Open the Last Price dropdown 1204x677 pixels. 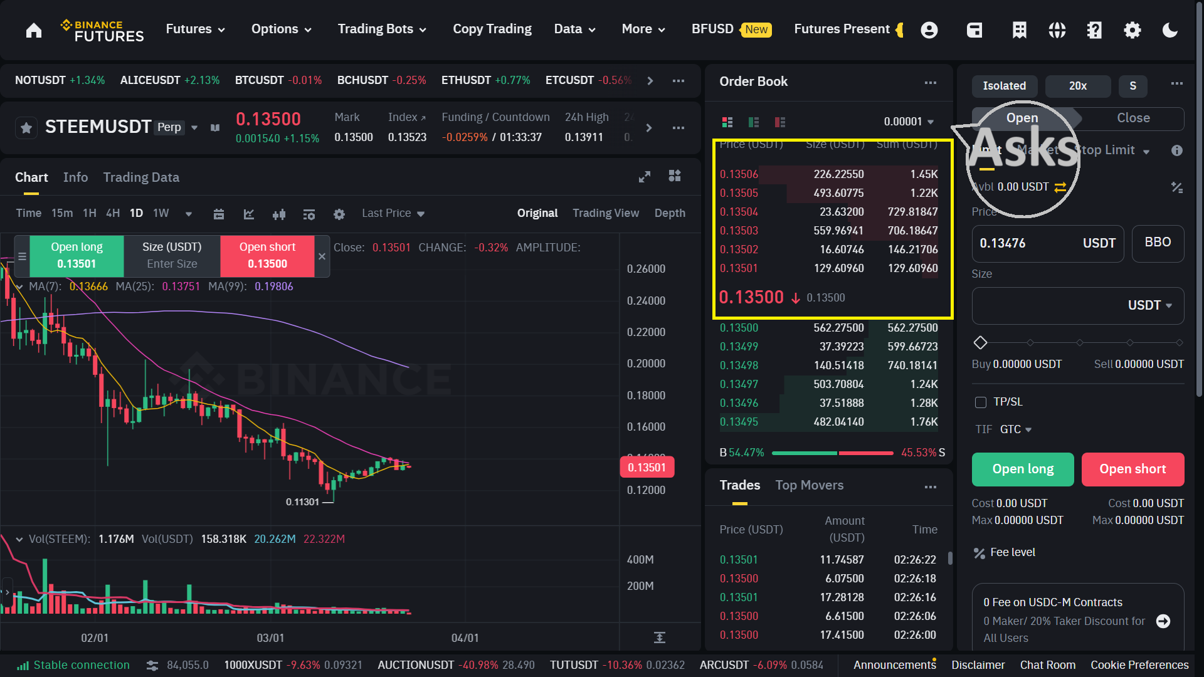393,213
